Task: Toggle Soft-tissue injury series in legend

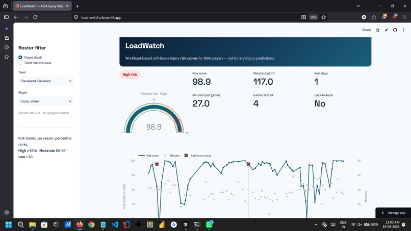Action: coord(198,156)
